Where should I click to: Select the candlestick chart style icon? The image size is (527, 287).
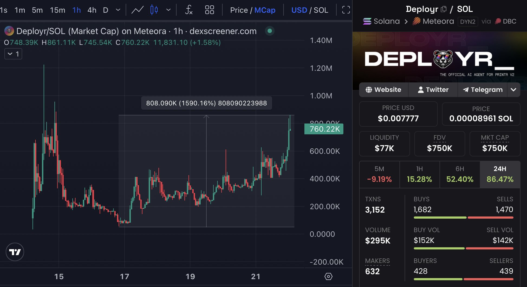[154, 10]
